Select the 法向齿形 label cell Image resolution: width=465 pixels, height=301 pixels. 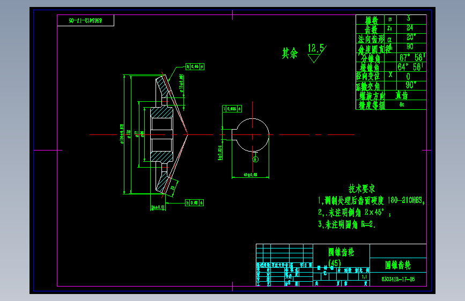click(x=371, y=39)
